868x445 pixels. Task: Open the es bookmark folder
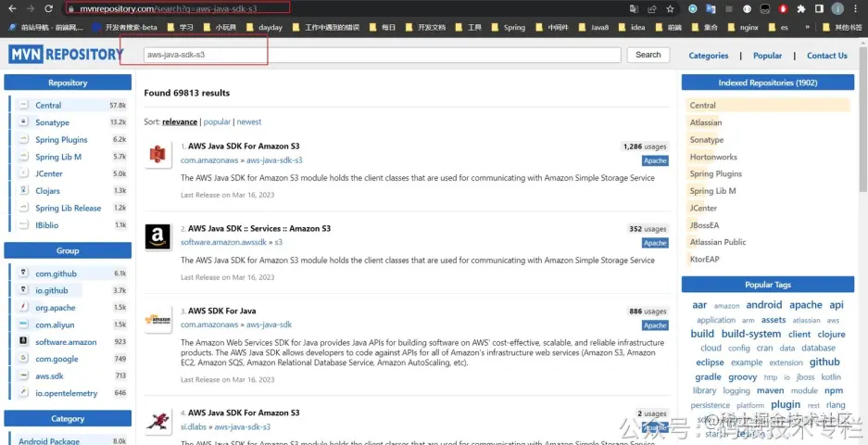pos(778,27)
